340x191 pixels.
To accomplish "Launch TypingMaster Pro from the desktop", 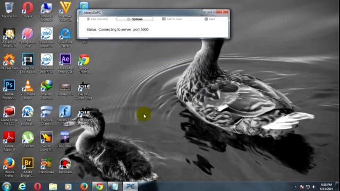I will tap(28, 38).
